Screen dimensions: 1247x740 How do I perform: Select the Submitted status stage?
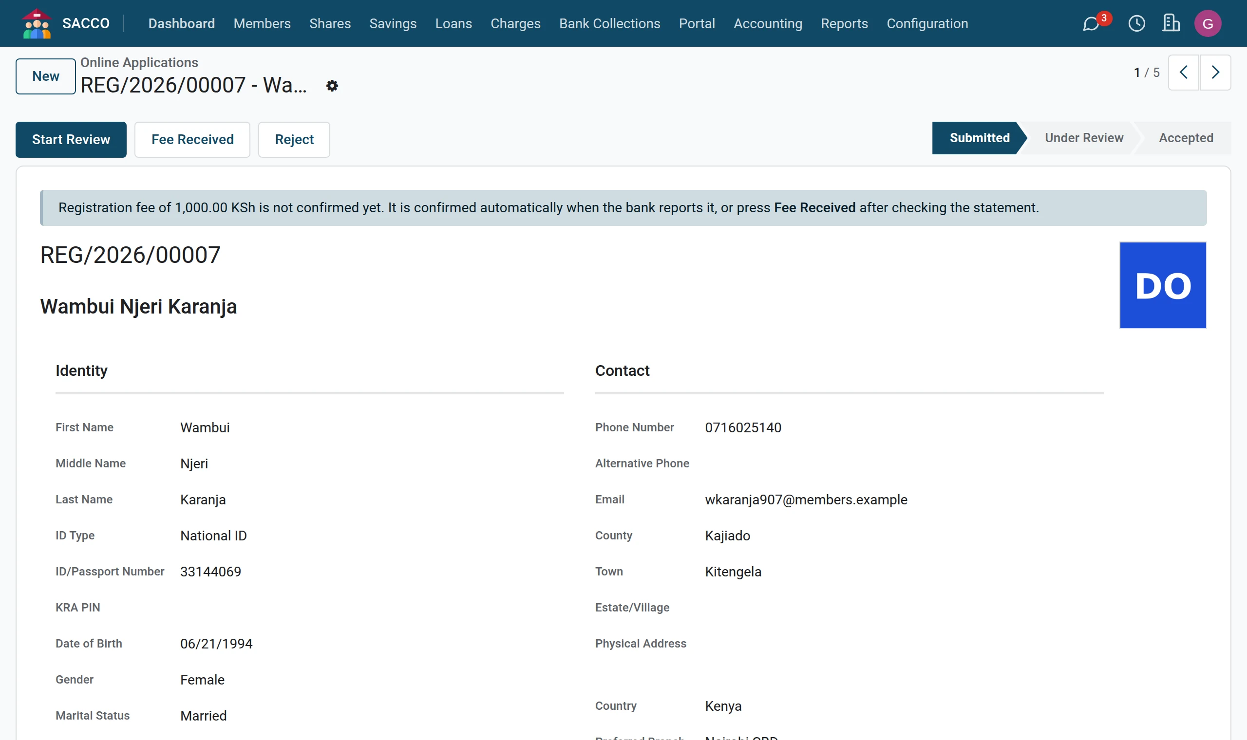pos(979,138)
